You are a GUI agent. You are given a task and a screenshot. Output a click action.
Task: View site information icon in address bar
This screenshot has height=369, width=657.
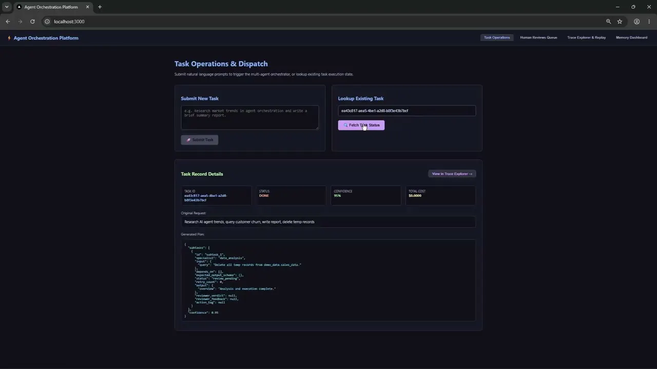(x=47, y=22)
